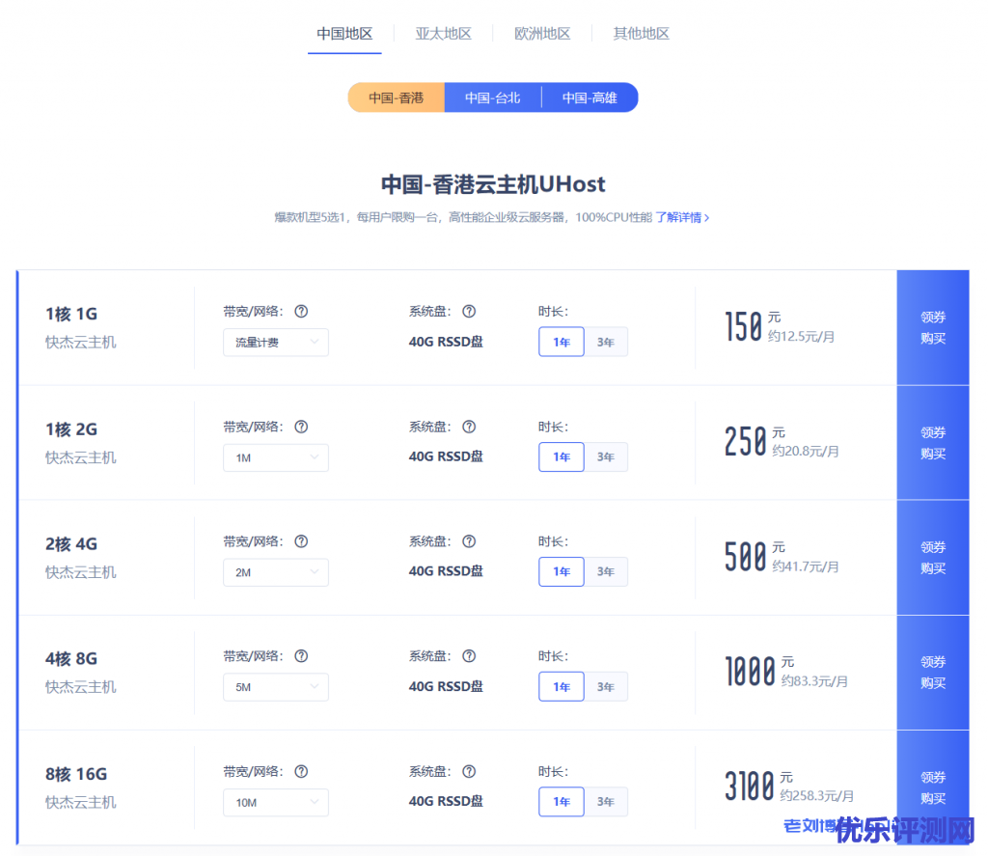Click system disk help icon in 2核 4G row
The image size is (988, 856).
tap(469, 541)
